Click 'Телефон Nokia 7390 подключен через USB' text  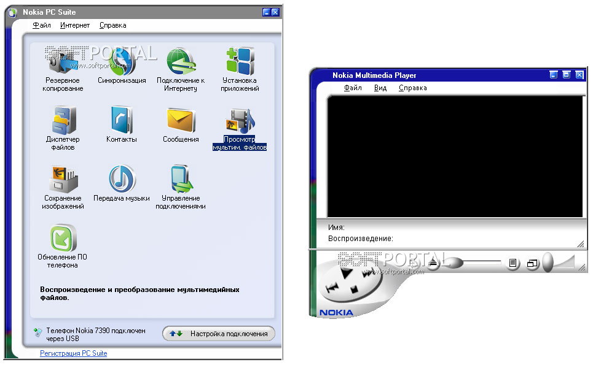click(x=96, y=334)
